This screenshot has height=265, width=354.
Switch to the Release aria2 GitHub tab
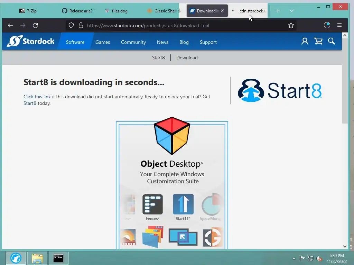tap(79, 11)
